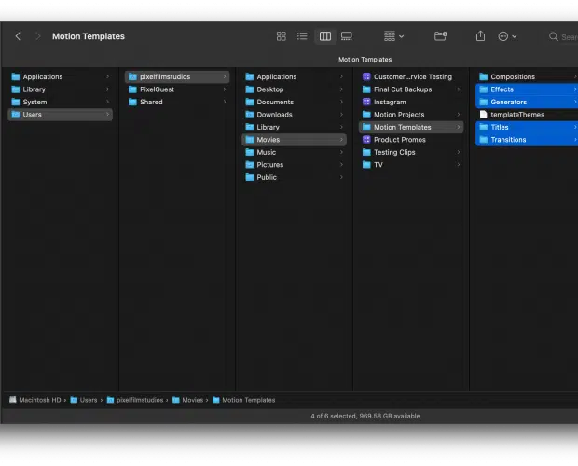578x466 pixels.
Task: Click Users in the path bar
Action: tap(84, 400)
